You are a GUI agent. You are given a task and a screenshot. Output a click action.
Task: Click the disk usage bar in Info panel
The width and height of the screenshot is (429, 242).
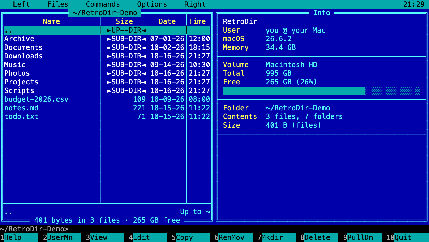tap(321, 91)
